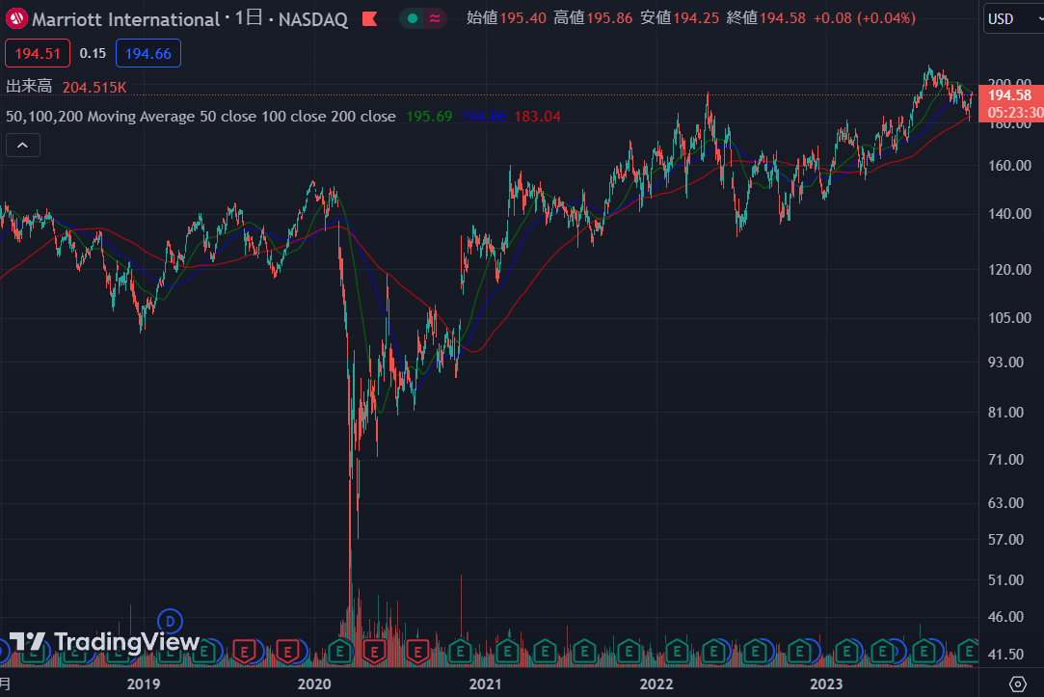Click the 63.00 price axis label
1044x697 pixels.
click(1006, 502)
